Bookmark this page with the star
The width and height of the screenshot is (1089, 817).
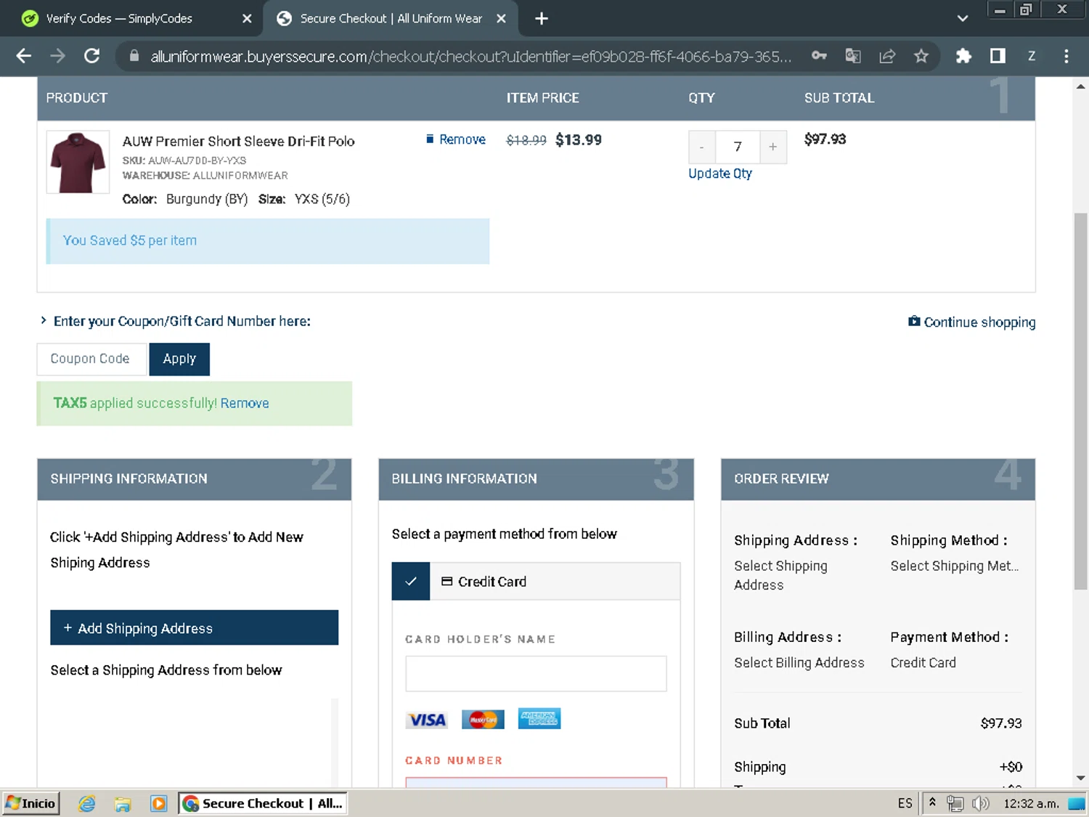(921, 56)
